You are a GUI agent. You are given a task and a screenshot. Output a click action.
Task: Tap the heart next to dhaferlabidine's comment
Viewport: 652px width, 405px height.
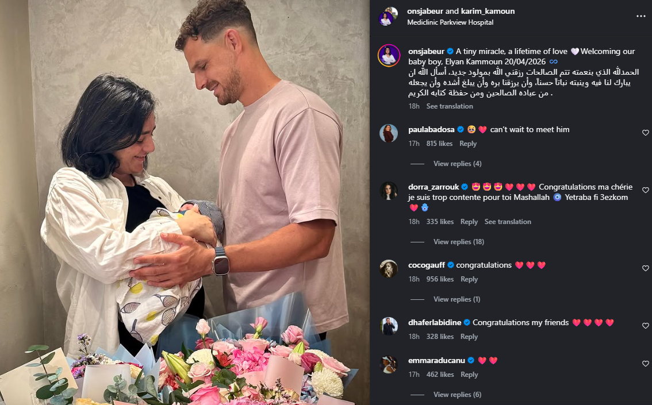(x=645, y=326)
